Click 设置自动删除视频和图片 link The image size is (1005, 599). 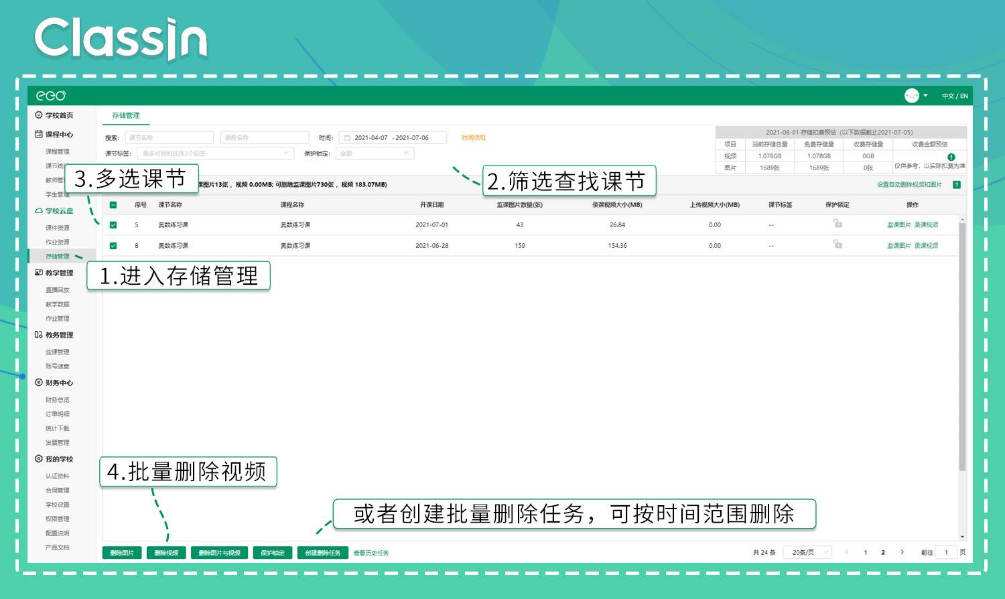(x=909, y=185)
